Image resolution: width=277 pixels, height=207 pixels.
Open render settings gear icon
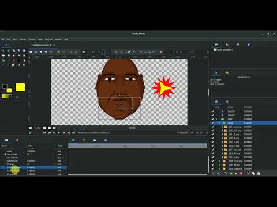[x=84, y=52]
